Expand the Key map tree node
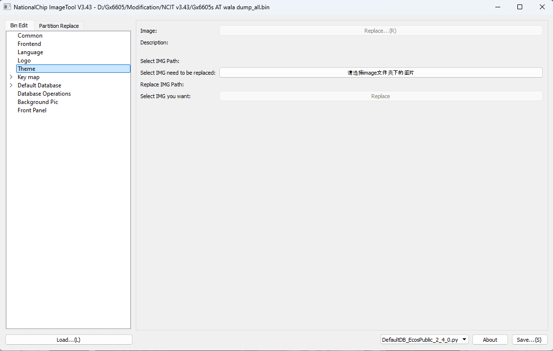Viewport: 553px width, 351px height. click(11, 77)
